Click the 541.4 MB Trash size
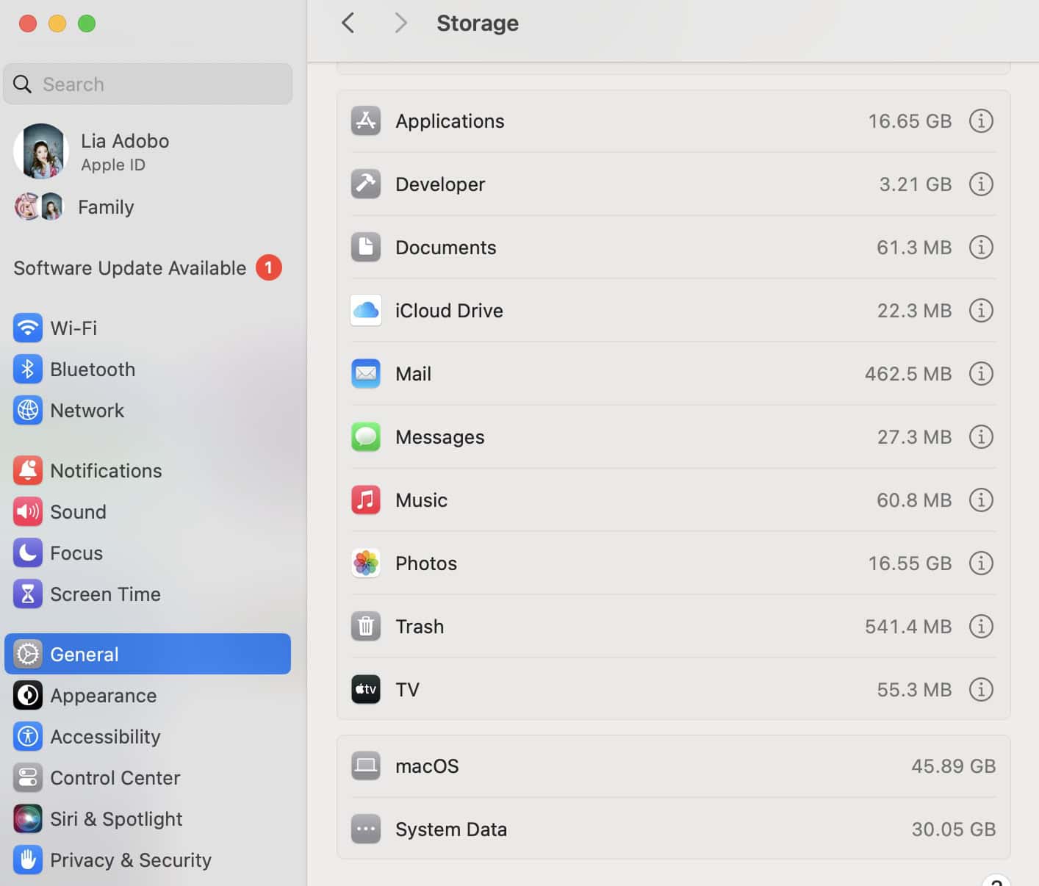The width and height of the screenshot is (1039, 886). point(908,627)
